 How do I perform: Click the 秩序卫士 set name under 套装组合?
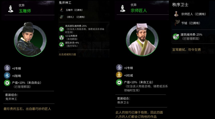pyautogui.click(x=123, y=102)
